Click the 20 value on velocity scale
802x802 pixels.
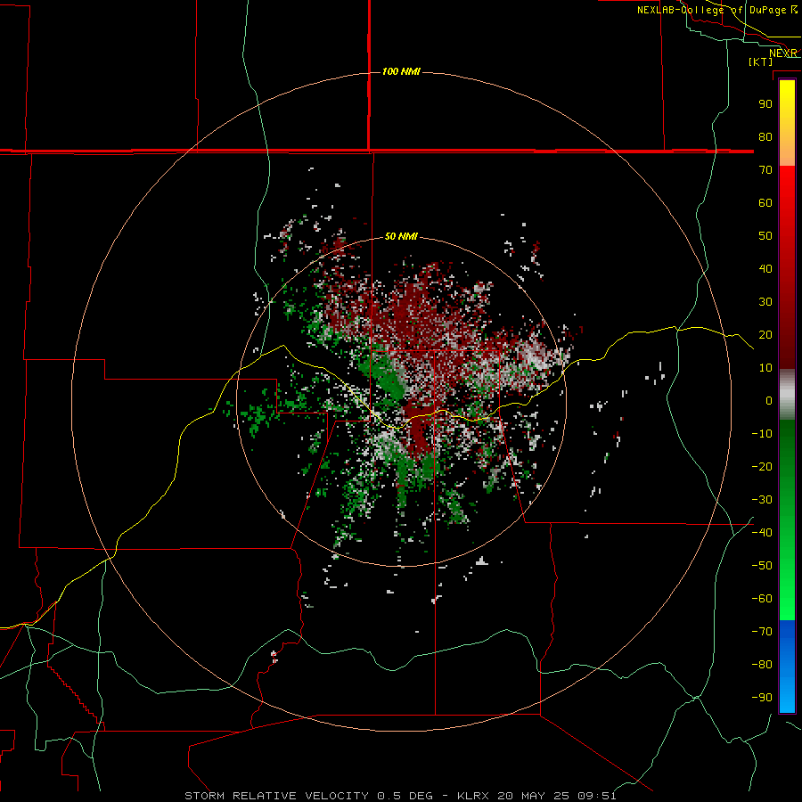(765, 334)
